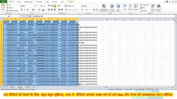Select the column M header
The height and width of the screenshot is (99, 177).
[x=107, y=20]
